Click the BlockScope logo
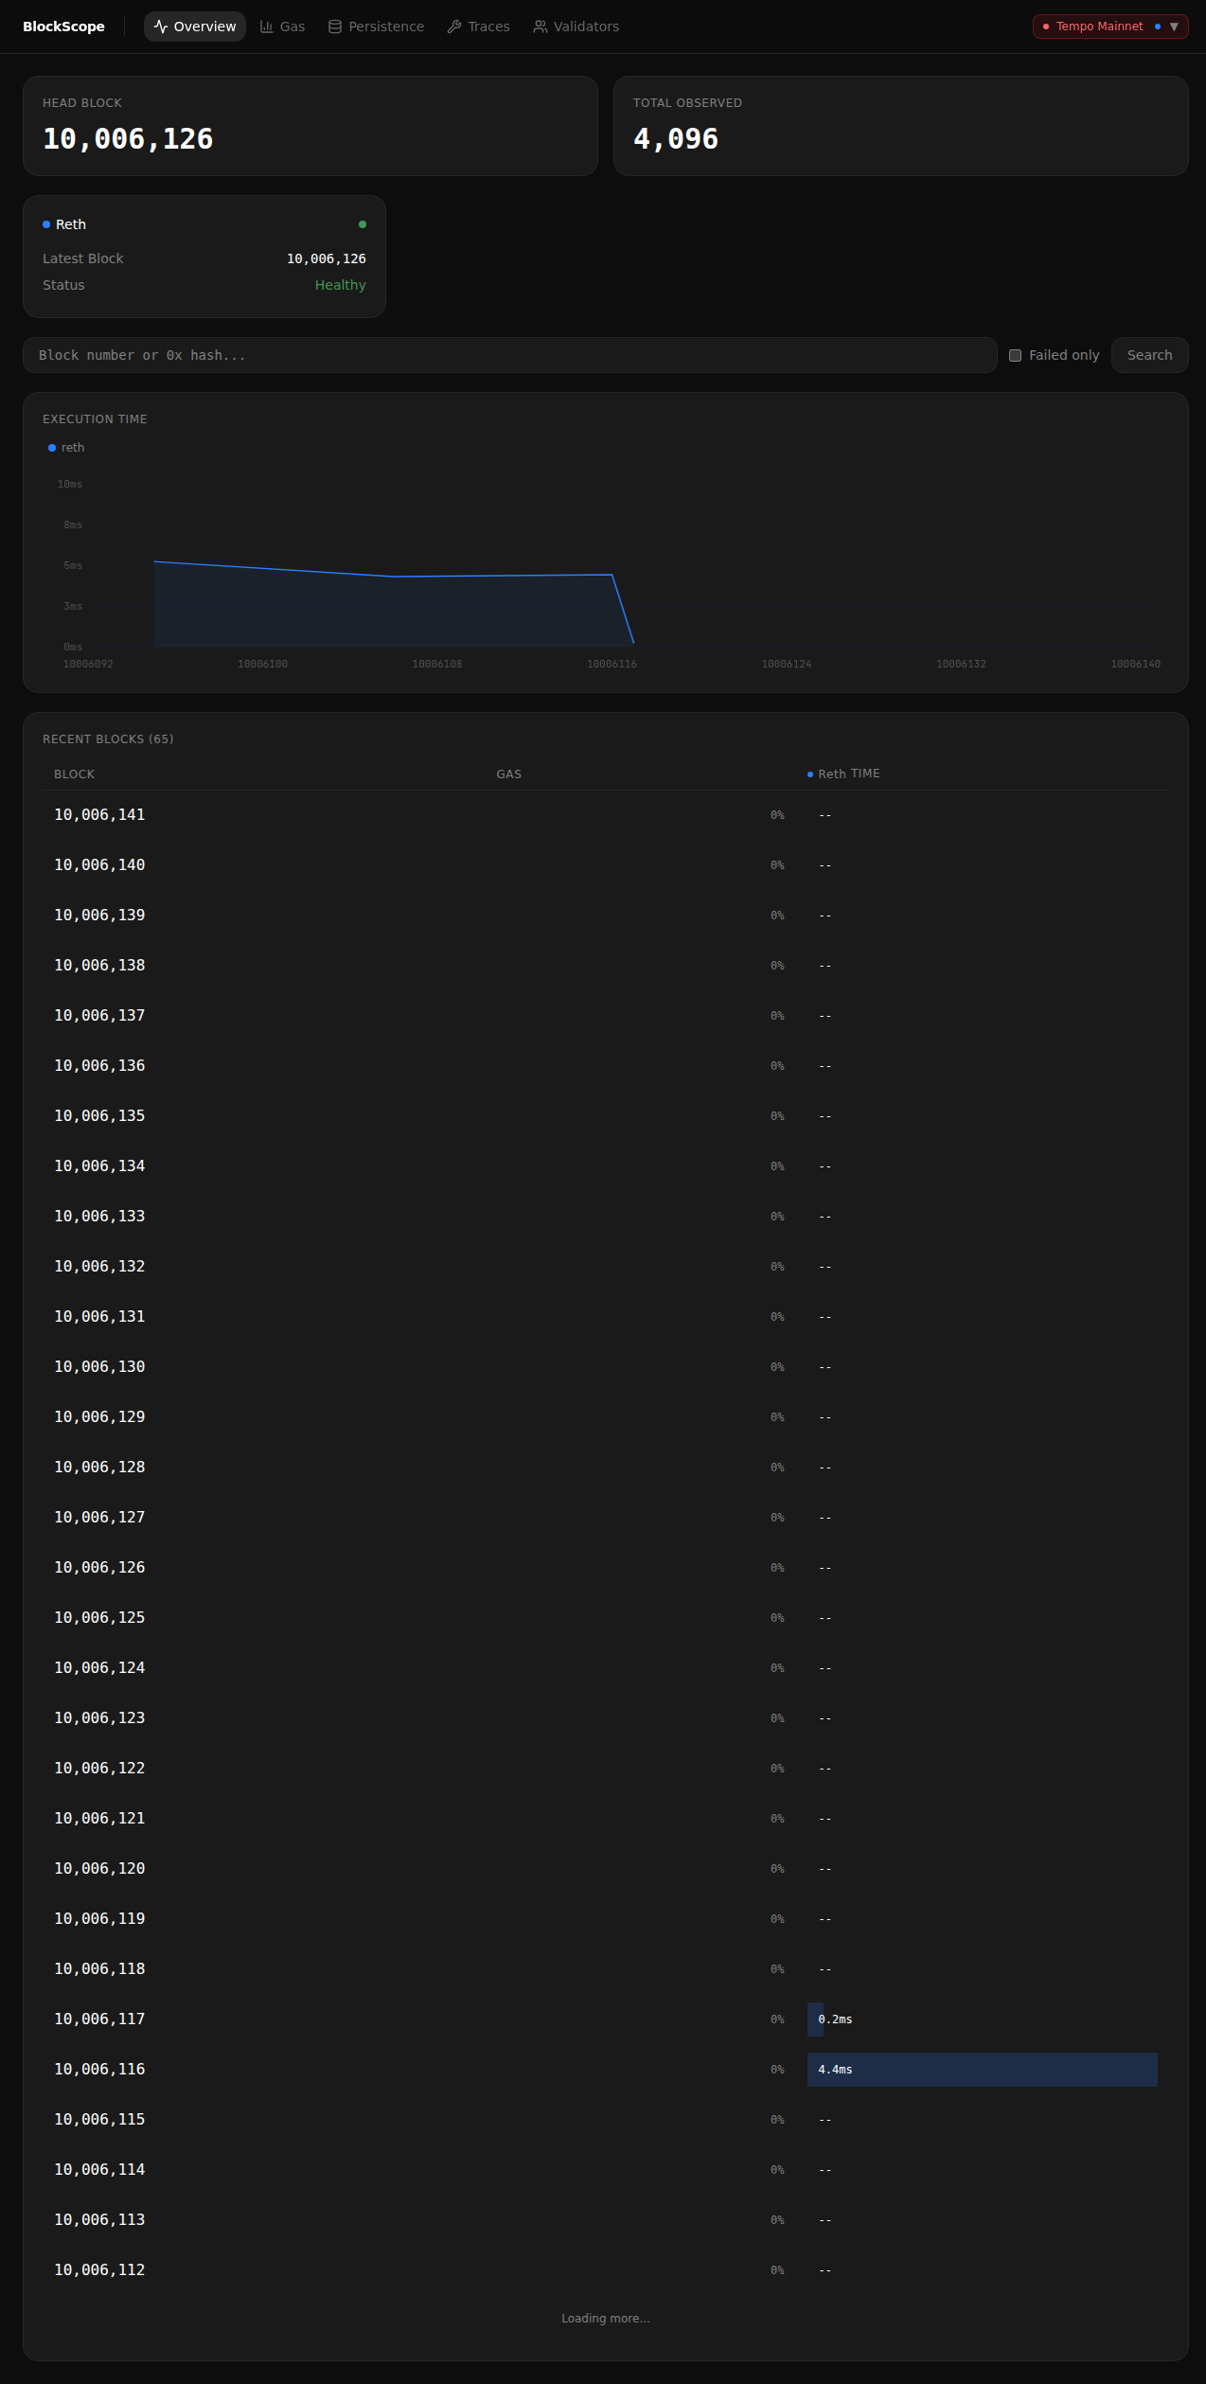This screenshot has height=2384, width=1206. coord(63,27)
